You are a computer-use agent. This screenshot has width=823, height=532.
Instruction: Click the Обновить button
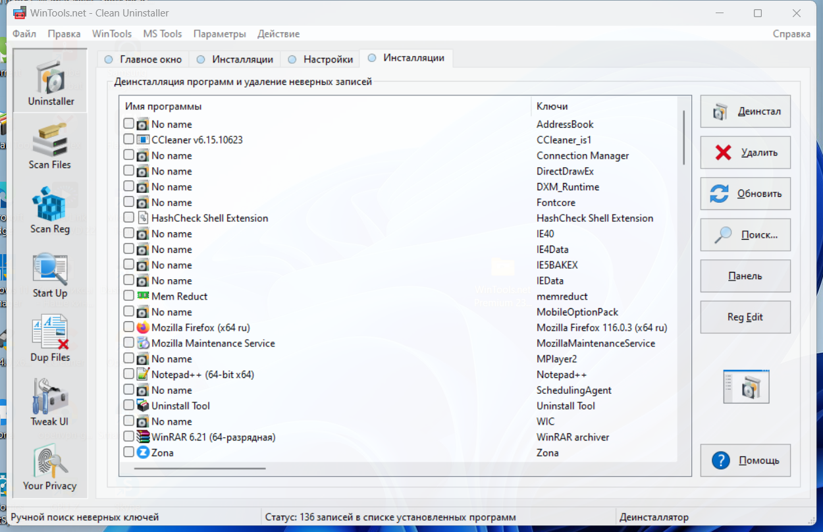745,194
